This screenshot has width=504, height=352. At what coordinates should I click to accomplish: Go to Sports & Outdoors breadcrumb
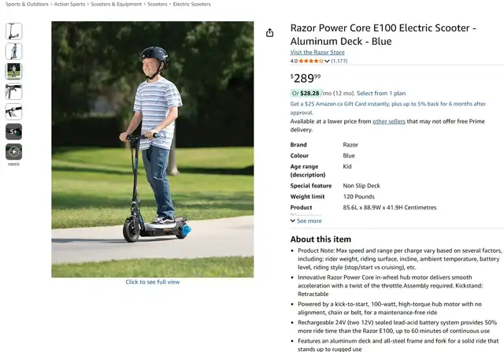pyautogui.click(x=27, y=4)
